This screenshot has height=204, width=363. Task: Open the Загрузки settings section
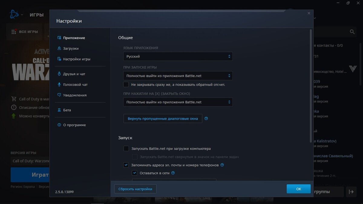[x=71, y=48]
